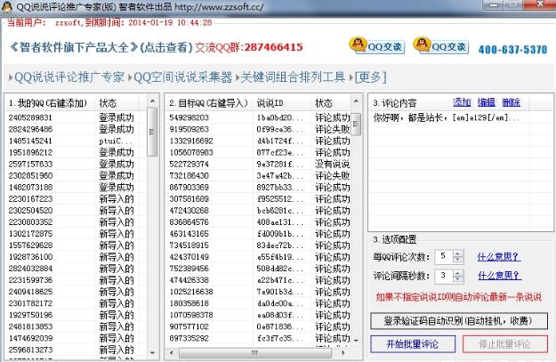Click 什么意思? beside 每QQ评论次数
The width and height of the screenshot is (556, 362).
(x=498, y=256)
